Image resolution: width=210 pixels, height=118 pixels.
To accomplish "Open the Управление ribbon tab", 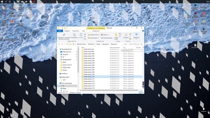I will 95,31.
